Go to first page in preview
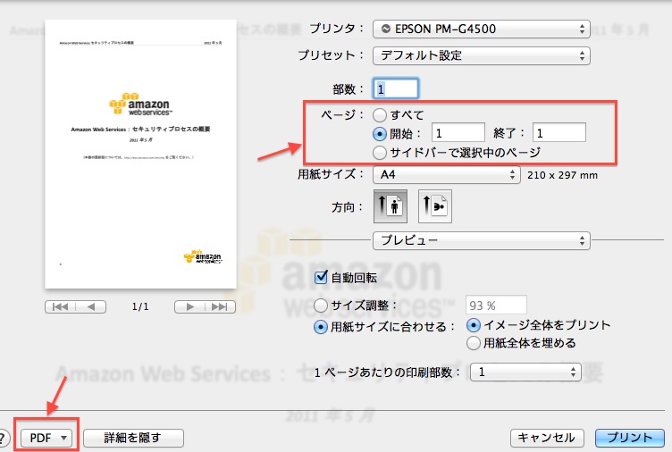Viewport: 672px width, 452px height. 61,306
